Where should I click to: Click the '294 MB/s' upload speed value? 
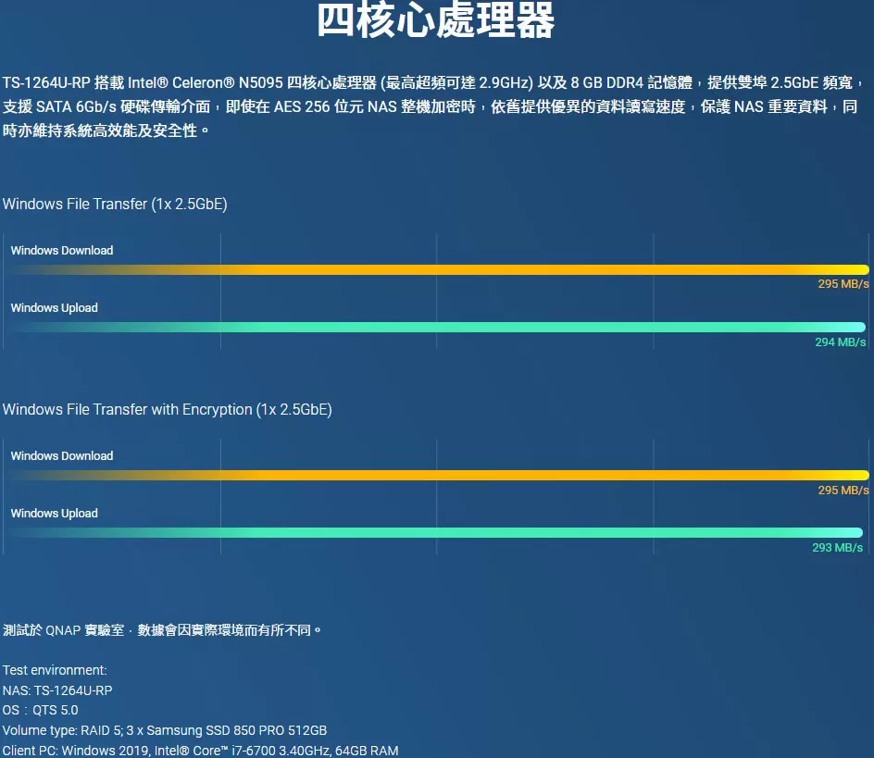[x=840, y=342]
